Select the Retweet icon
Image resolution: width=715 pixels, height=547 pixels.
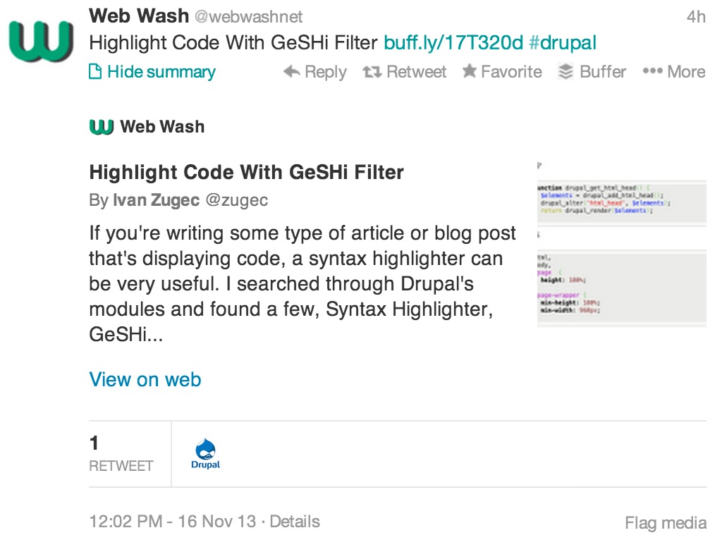pyautogui.click(x=372, y=71)
